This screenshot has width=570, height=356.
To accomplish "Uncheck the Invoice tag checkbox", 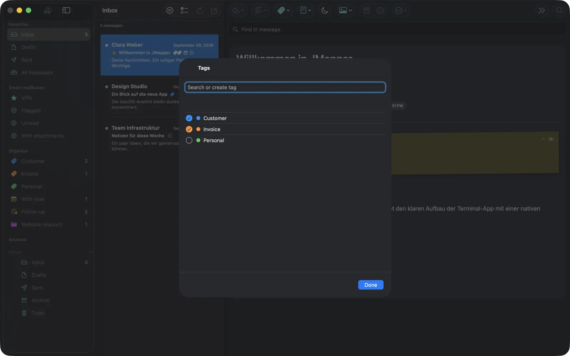I will pyautogui.click(x=189, y=129).
